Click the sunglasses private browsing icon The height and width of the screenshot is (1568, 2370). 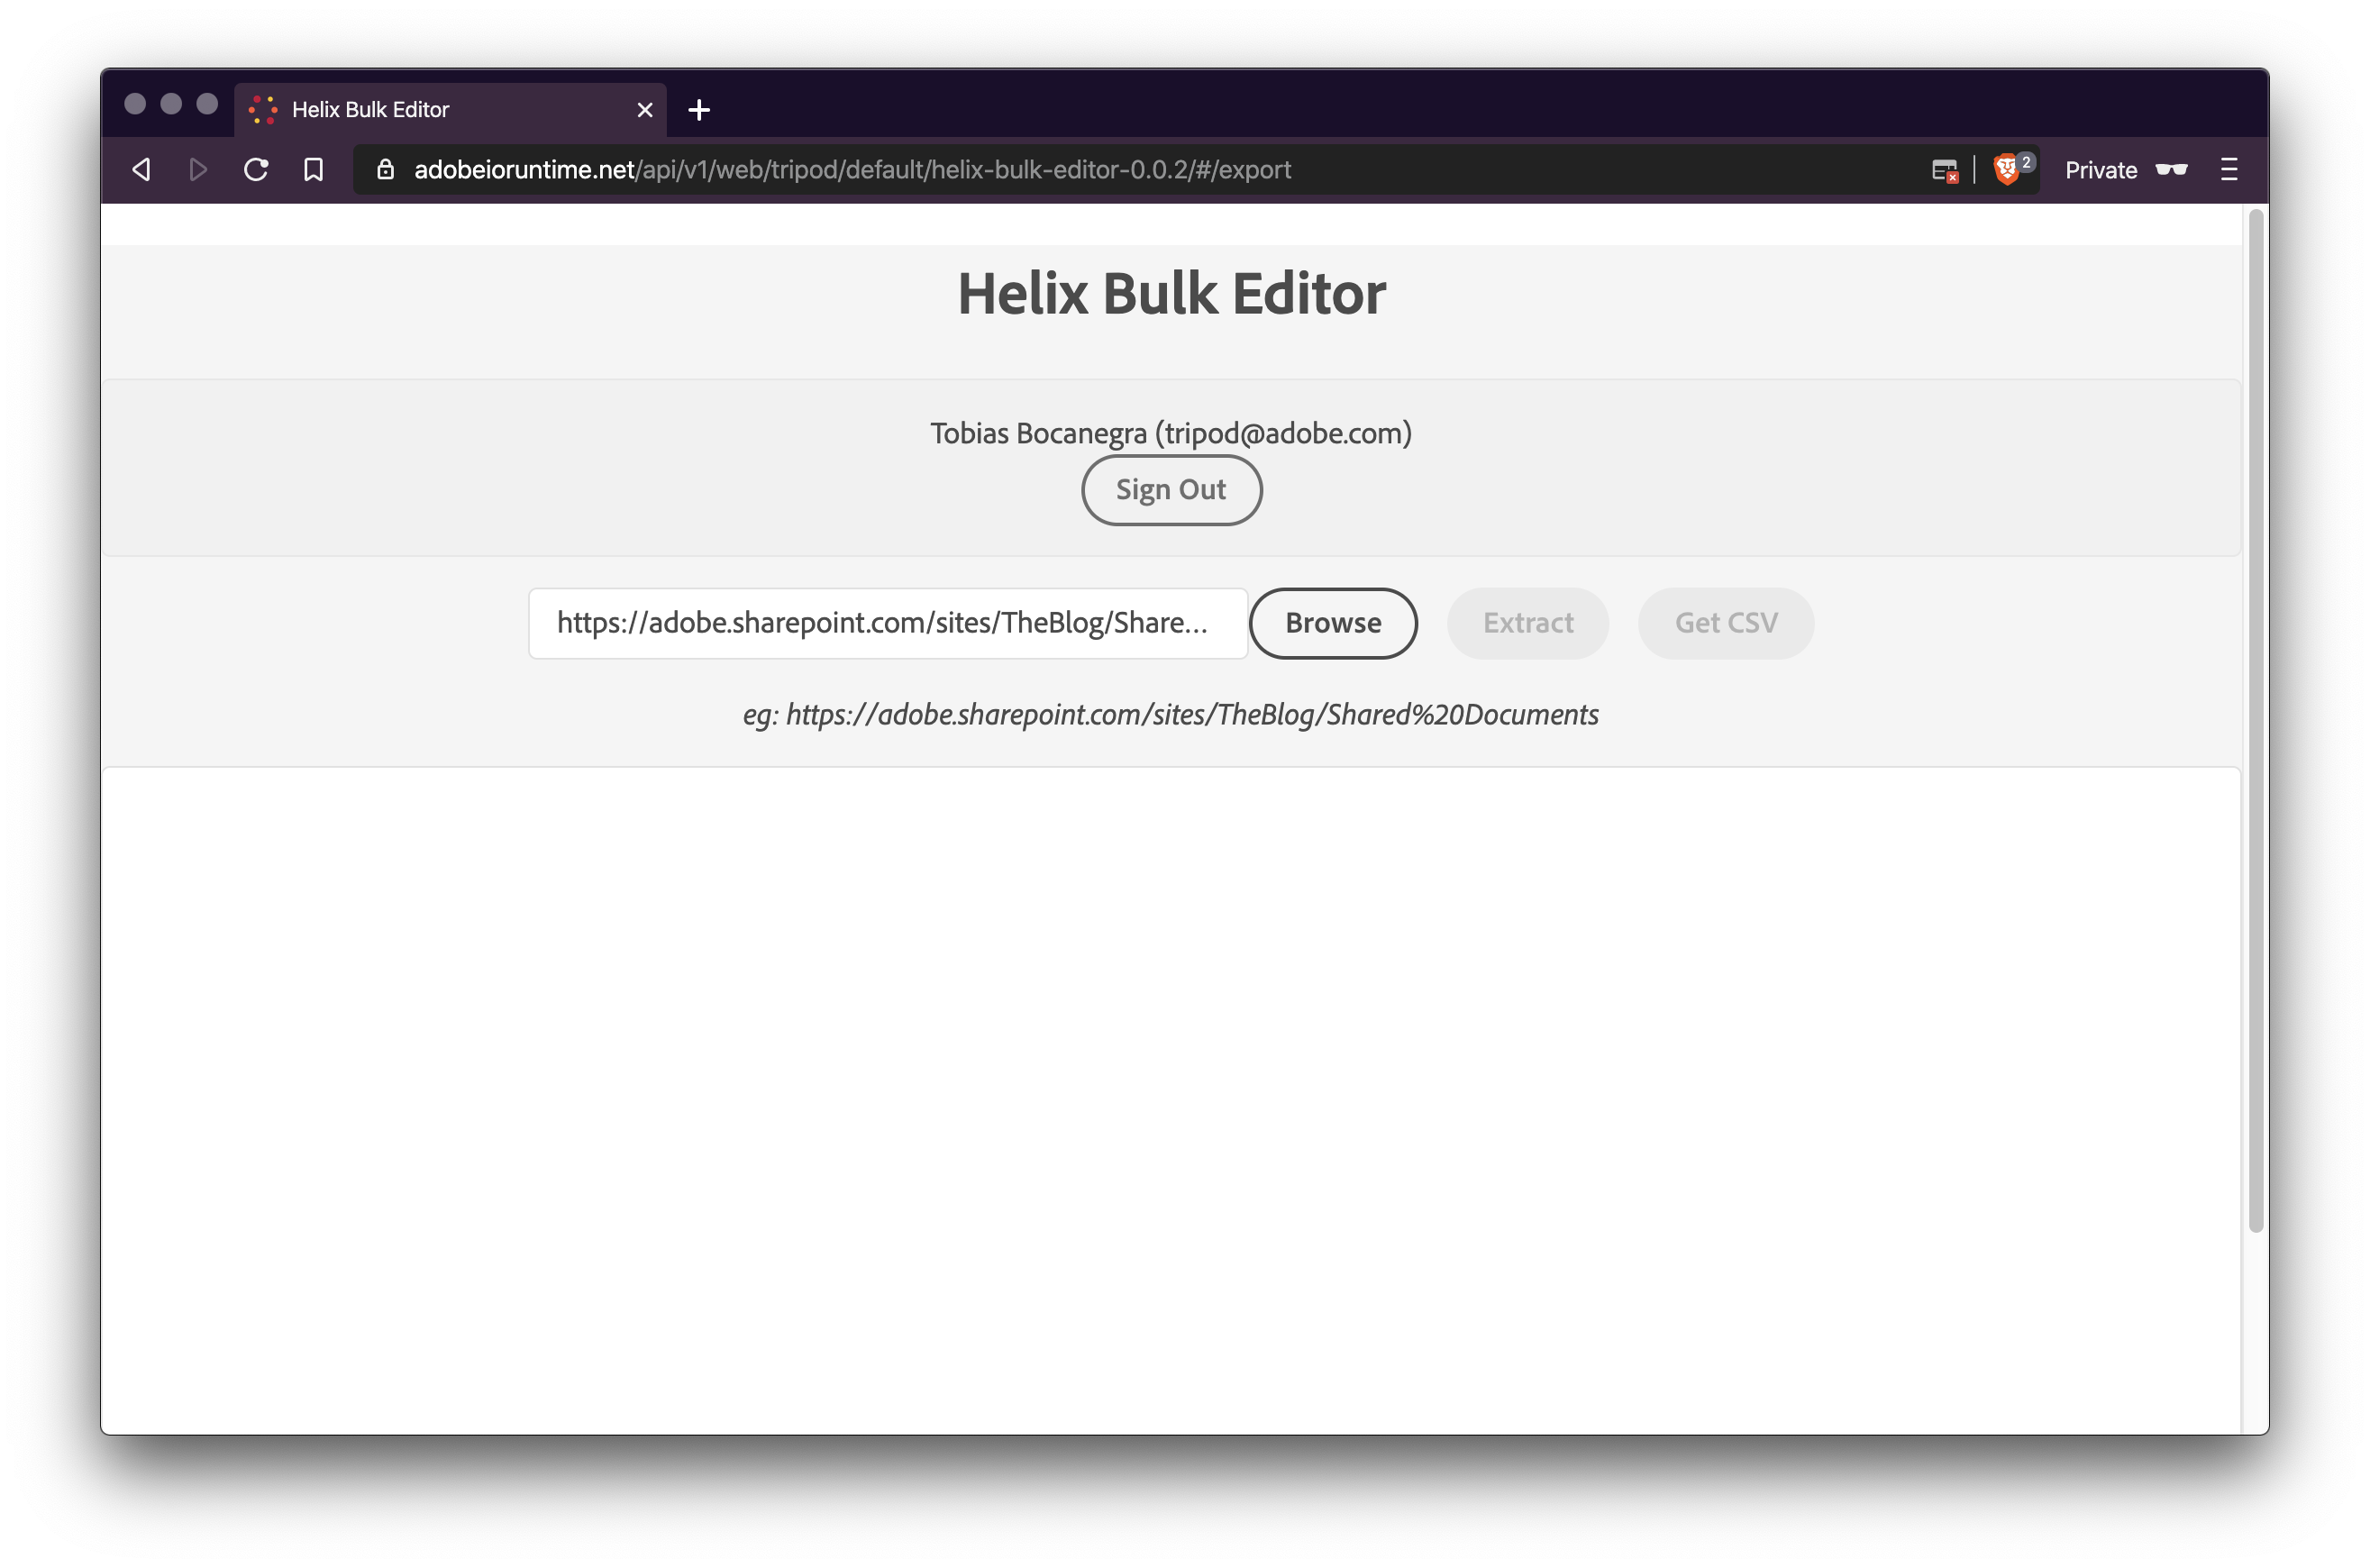pos(2171,170)
